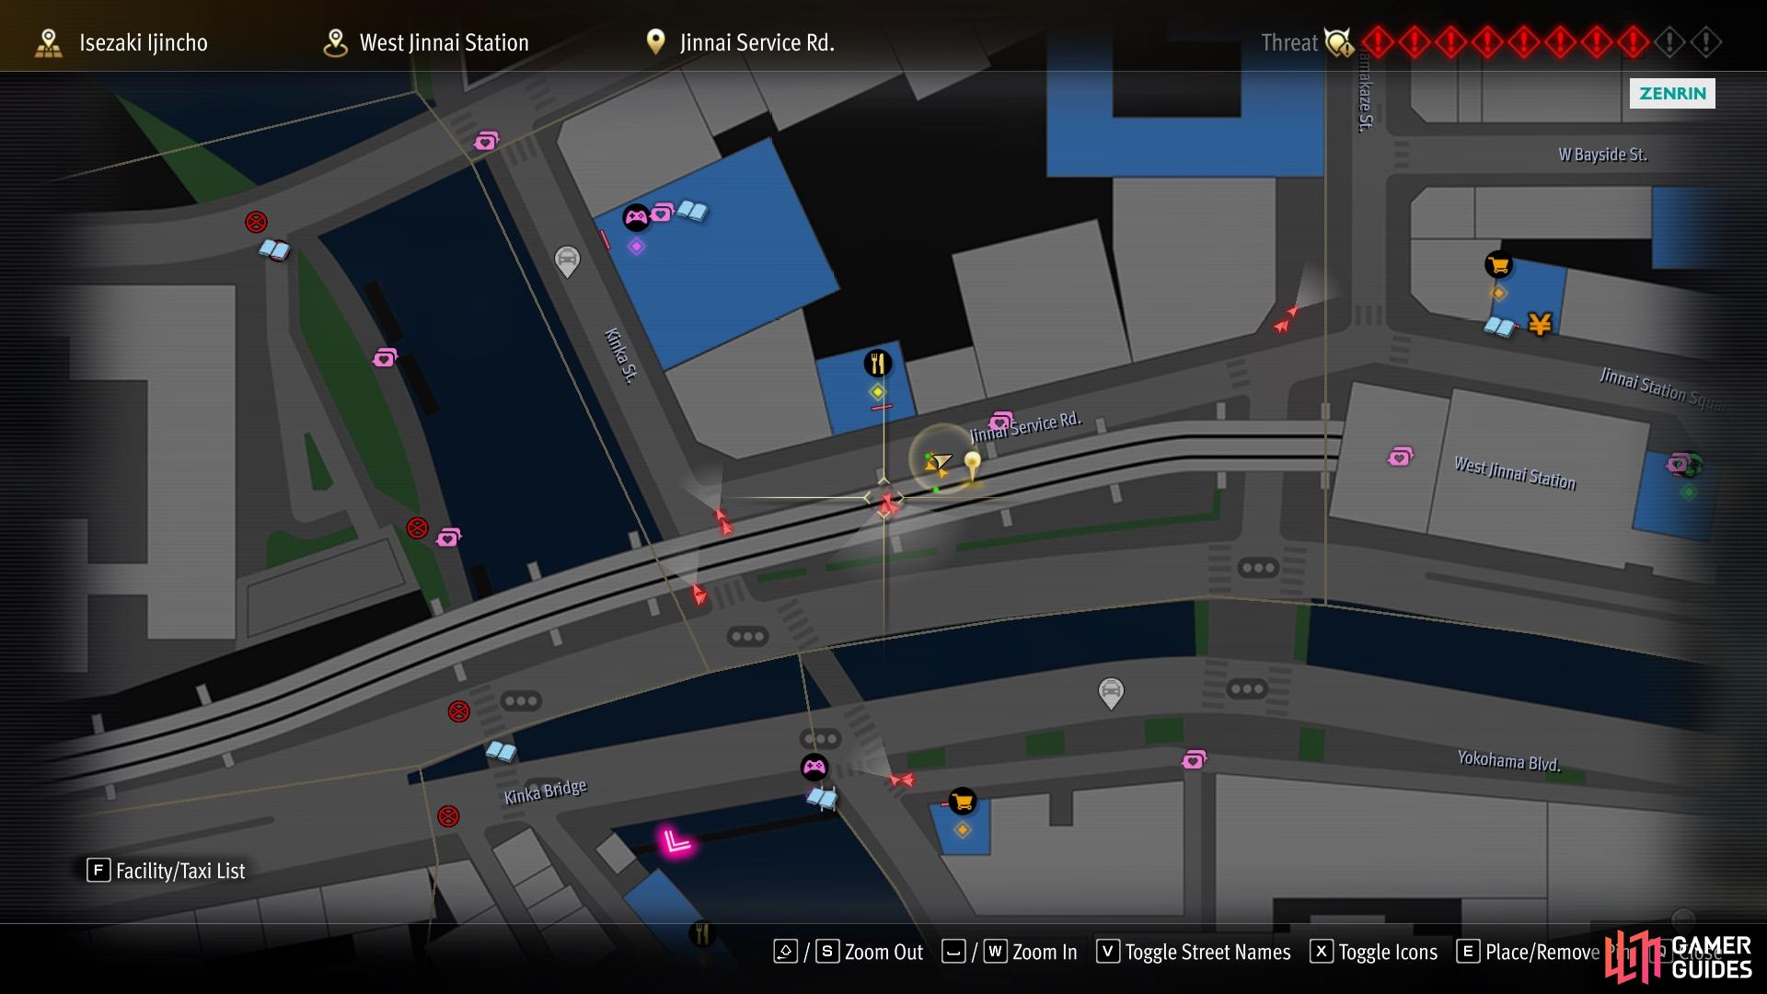Image resolution: width=1767 pixels, height=994 pixels.
Task: Click the blue book icon on the large blue building
Action: [x=692, y=211]
